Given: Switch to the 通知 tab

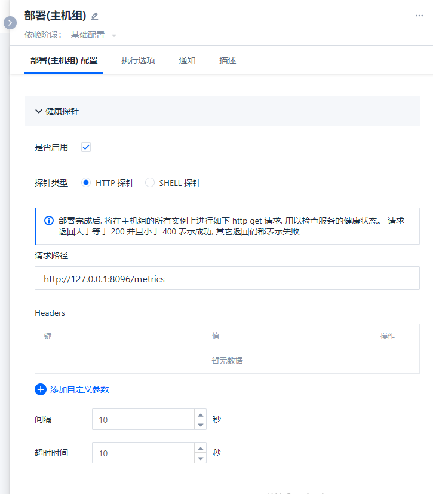Looking at the screenshot, I should 187,60.
